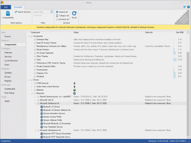The height and width of the screenshot is (143, 191).
Task: Open the Updates sidebar page
Action: point(8,73)
